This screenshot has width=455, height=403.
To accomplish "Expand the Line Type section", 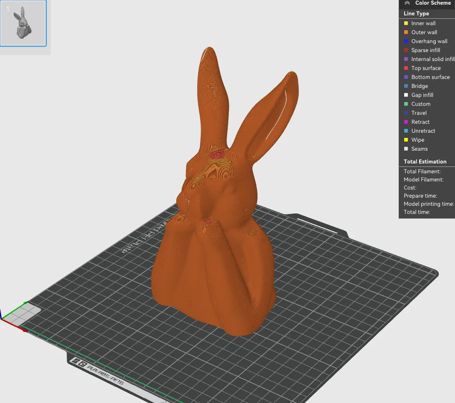I will click(x=416, y=13).
